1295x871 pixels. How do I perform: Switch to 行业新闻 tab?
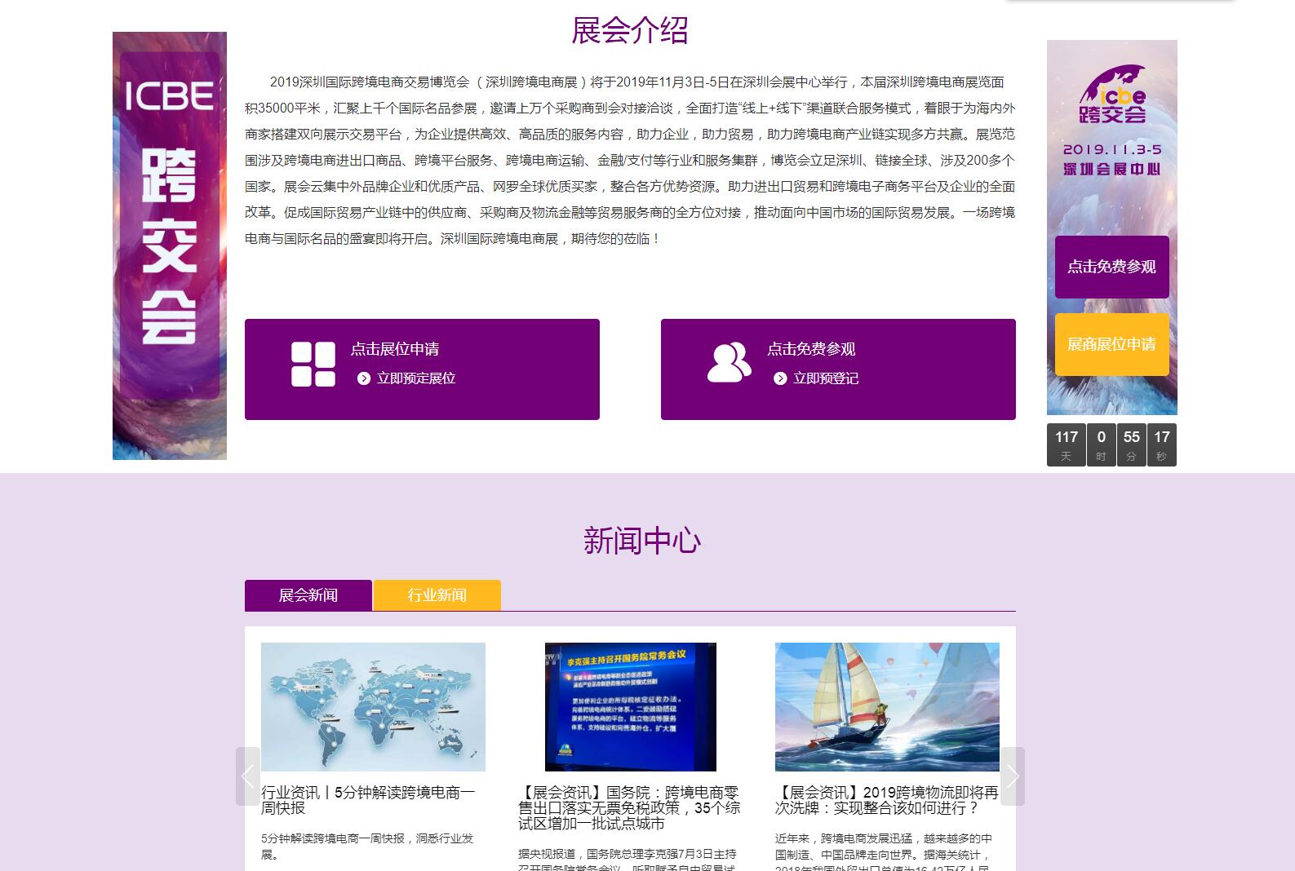point(437,595)
